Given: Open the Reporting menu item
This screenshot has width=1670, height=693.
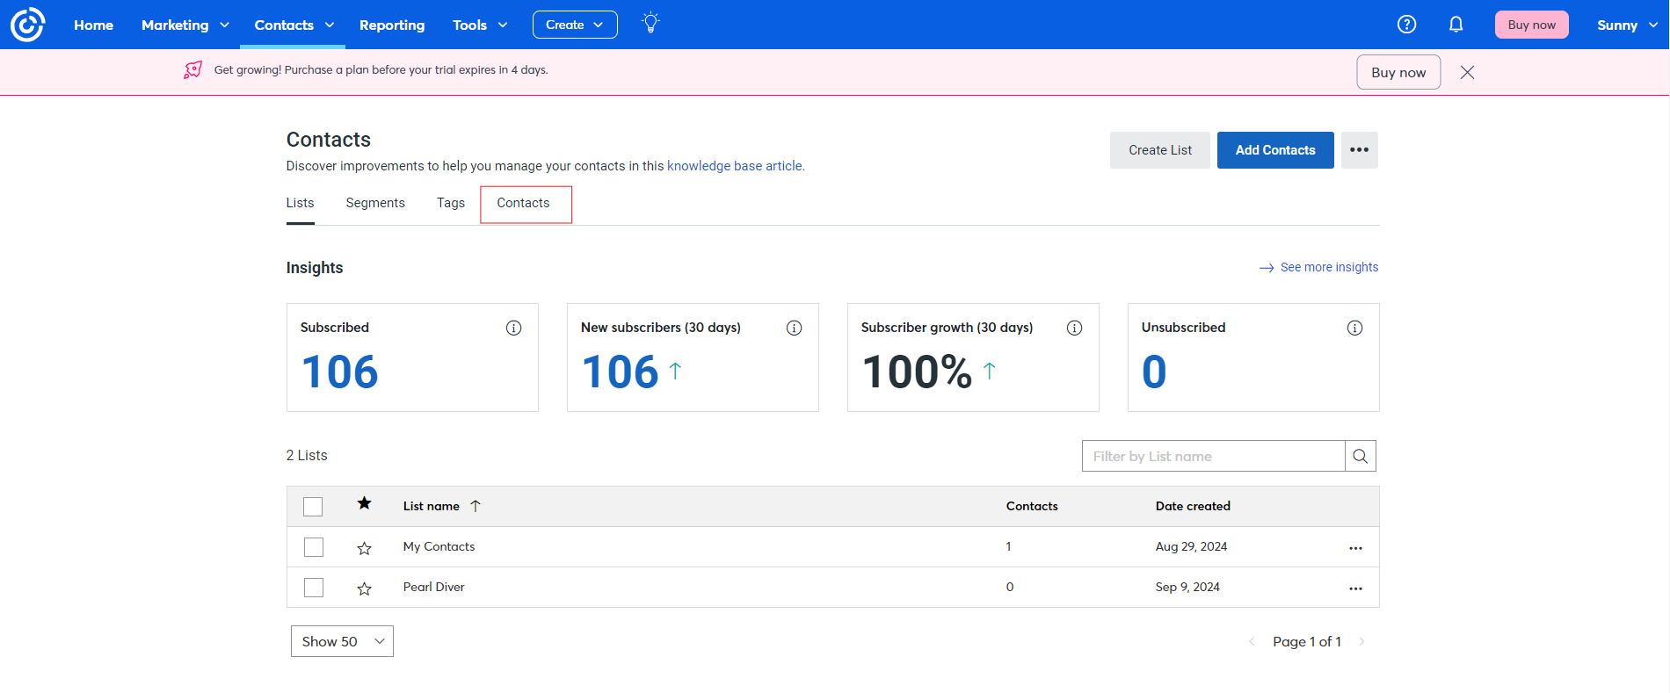Looking at the screenshot, I should pos(392,25).
